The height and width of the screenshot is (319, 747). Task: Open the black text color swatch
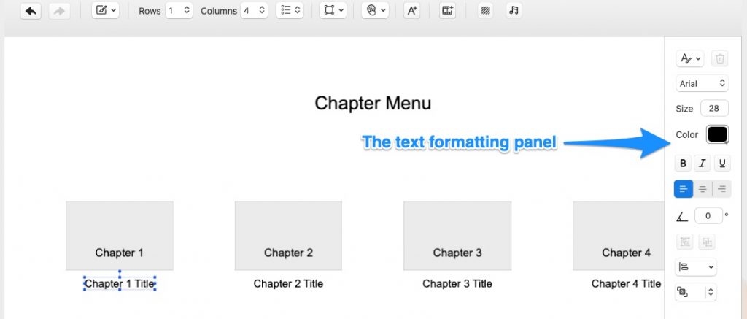point(717,134)
